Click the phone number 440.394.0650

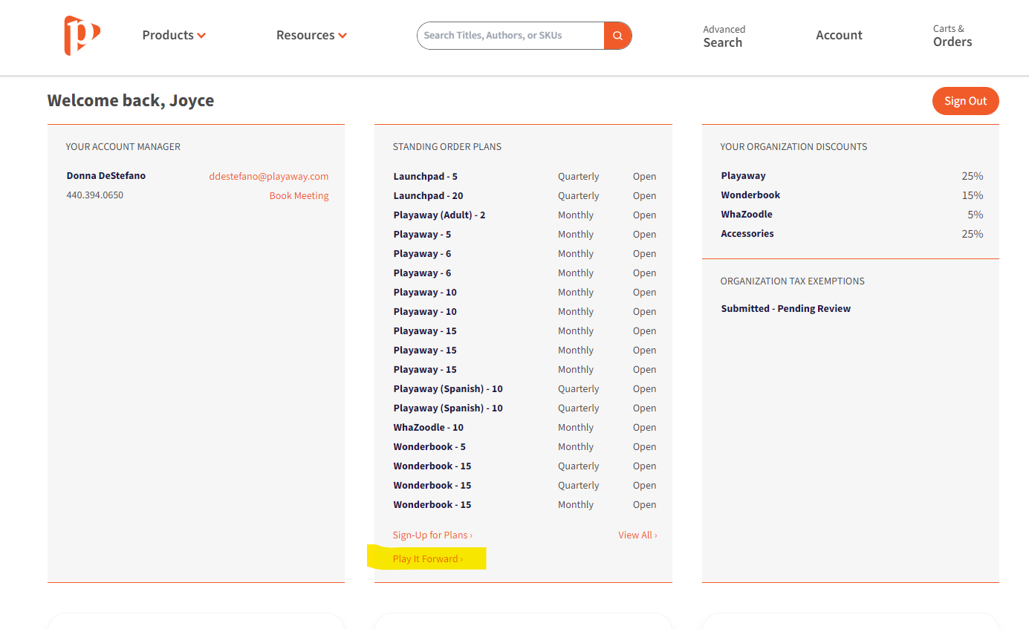pyautogui.click(x=95, y=195)
